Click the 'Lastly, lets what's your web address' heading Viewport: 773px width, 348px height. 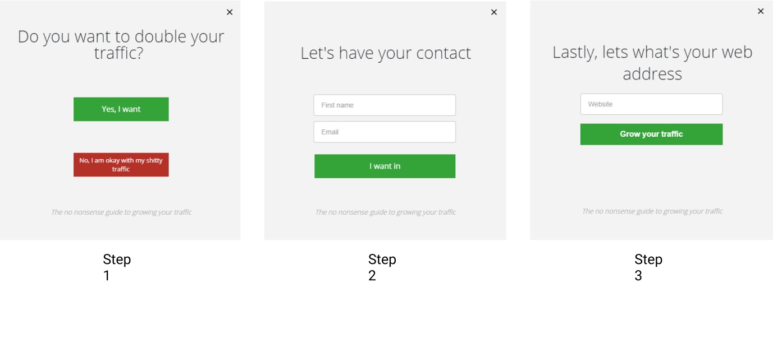click(x=652, y=63)
